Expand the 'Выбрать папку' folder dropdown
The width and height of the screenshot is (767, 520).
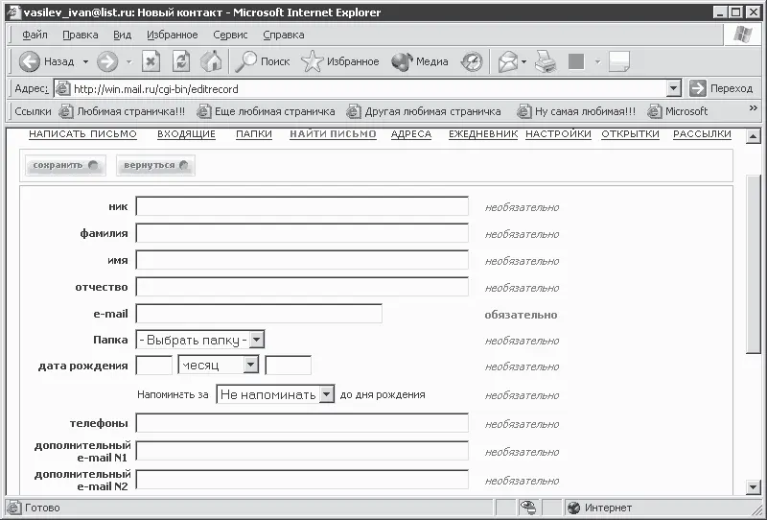pos(256,340)
